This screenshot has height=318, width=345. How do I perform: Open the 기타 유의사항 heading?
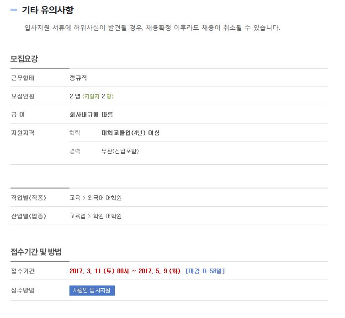pyautogui.click(x=48, y=10)
